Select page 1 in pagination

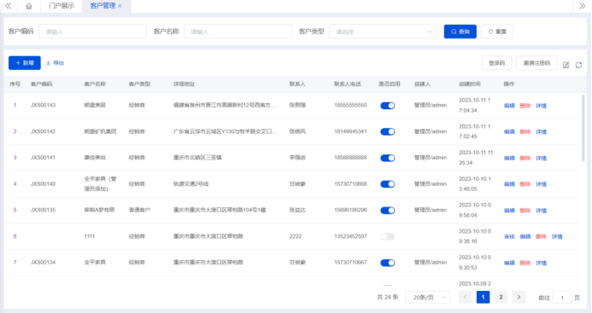pyautogui.click(x=483, y=297)
